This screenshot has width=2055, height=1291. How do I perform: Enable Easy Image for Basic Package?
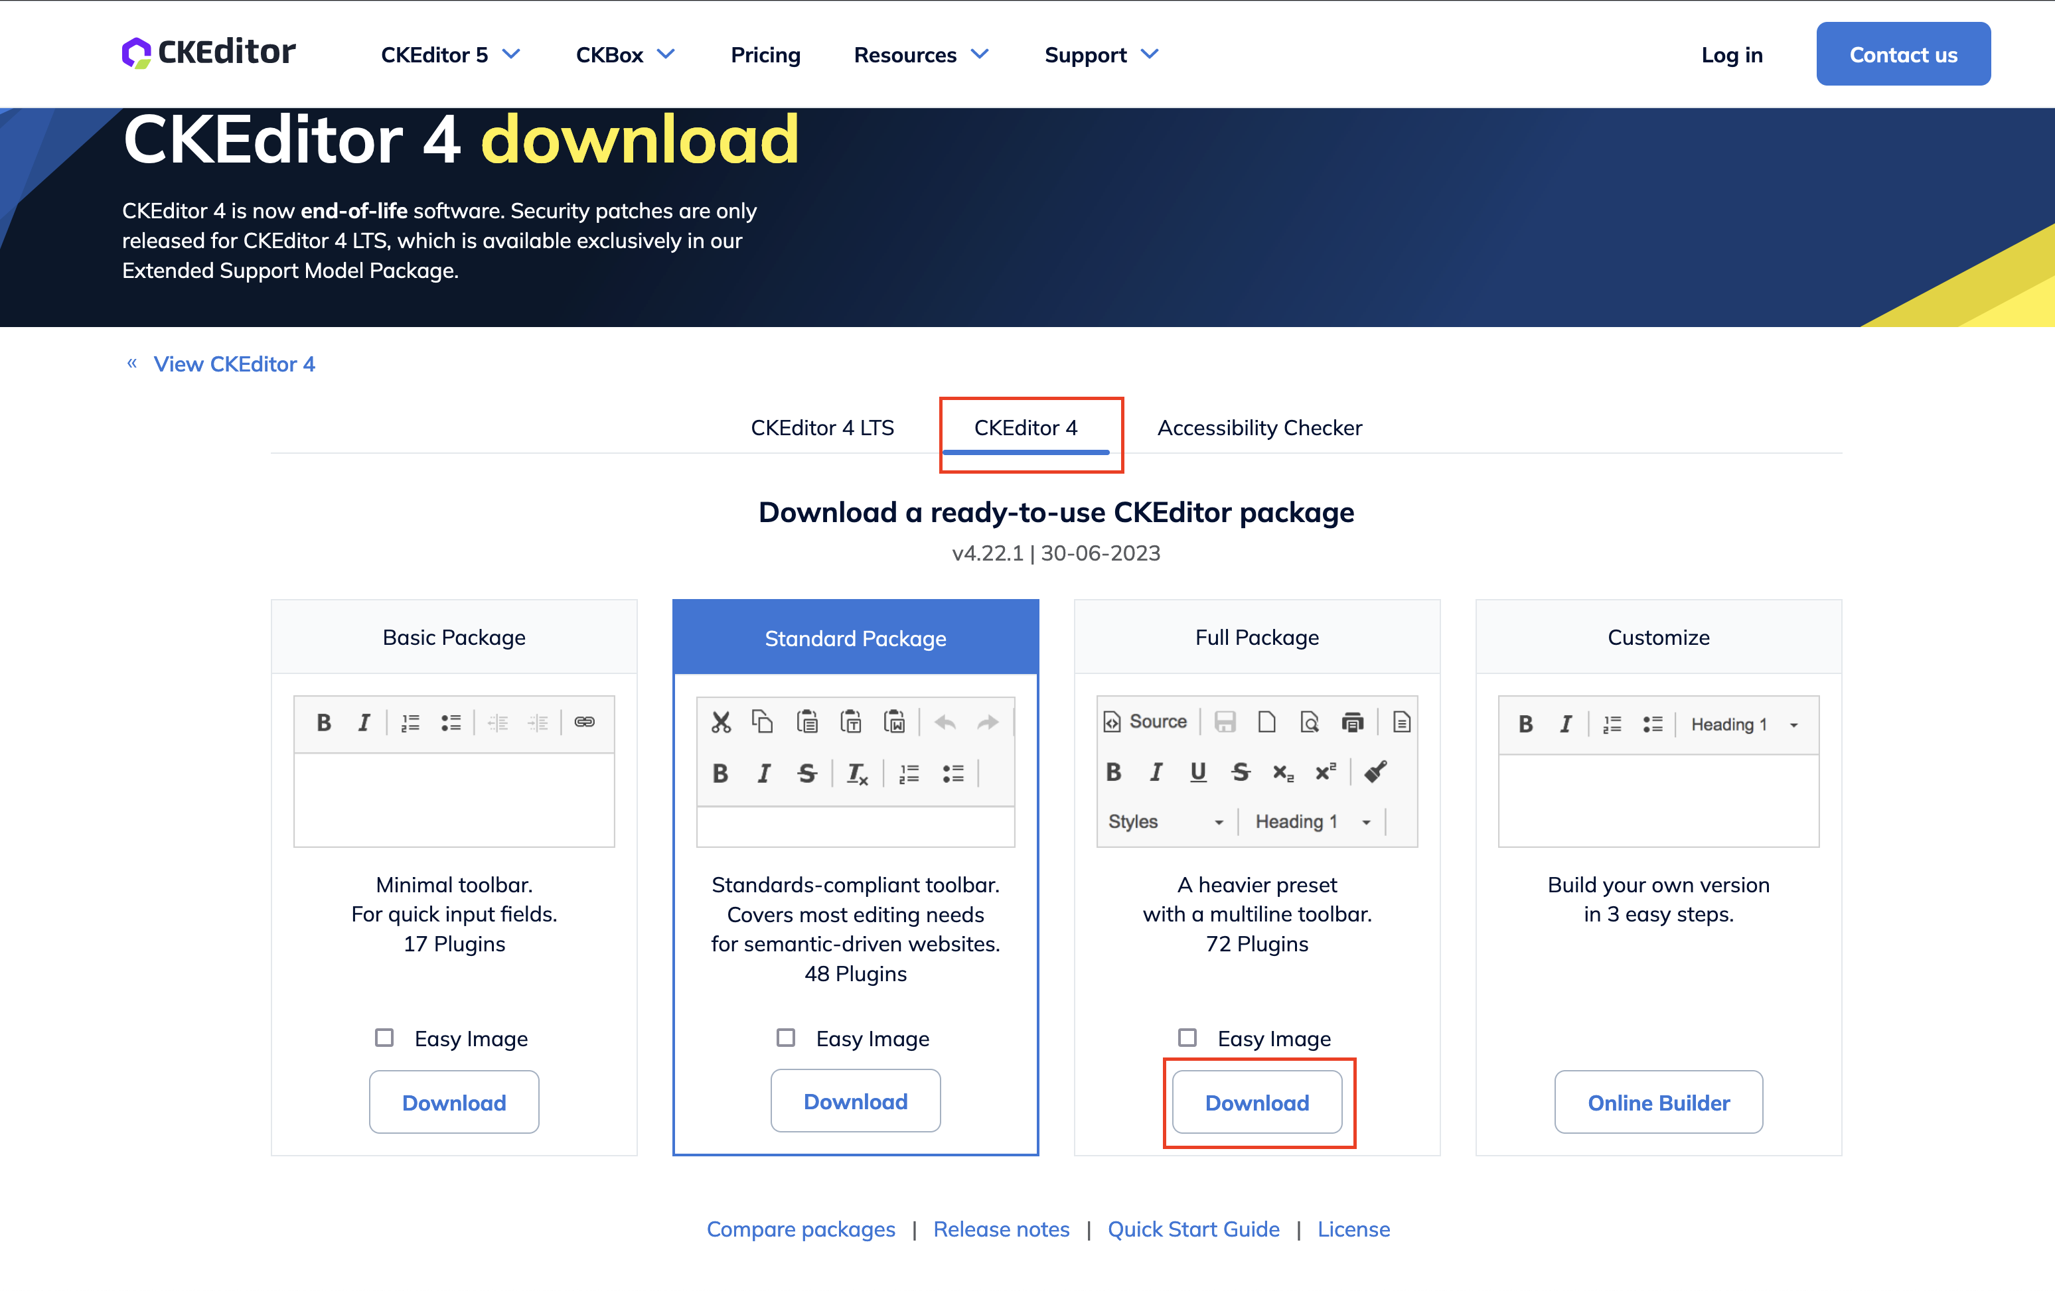tap(385, 1038)
